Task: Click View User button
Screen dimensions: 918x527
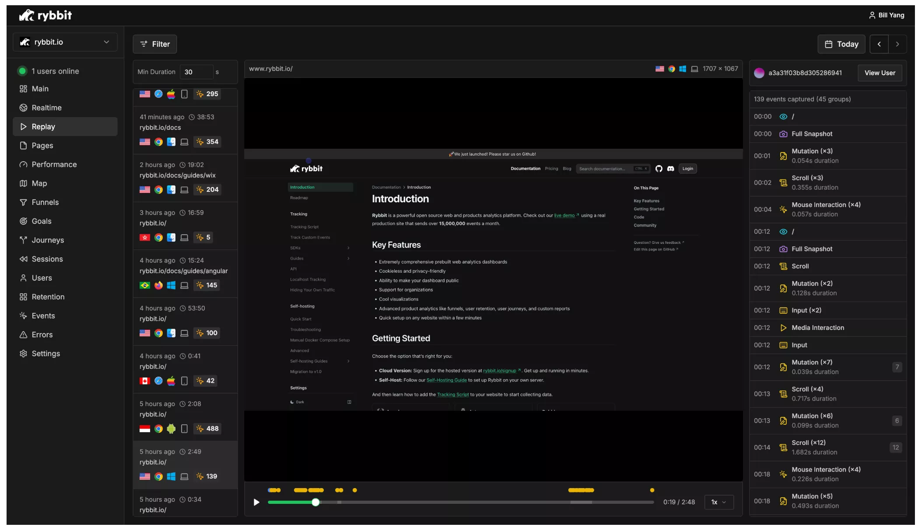Action: [879, 73]
